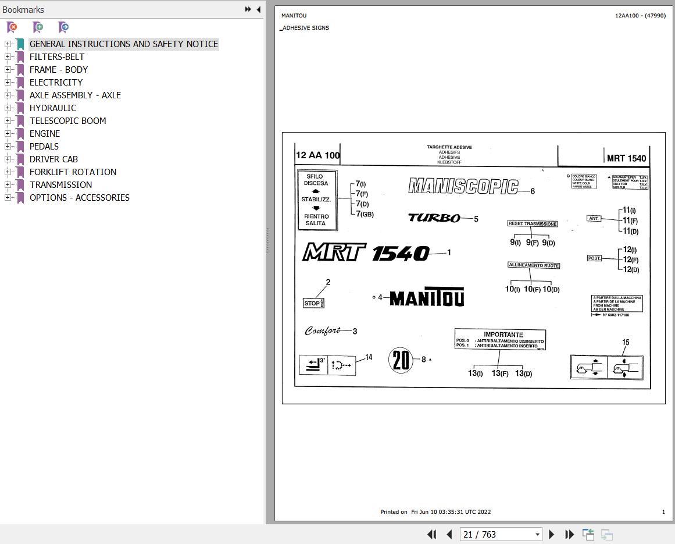Click the delete bookmark icon
Image resolution: width=675 pixels, height=544 pixels.
12,27
